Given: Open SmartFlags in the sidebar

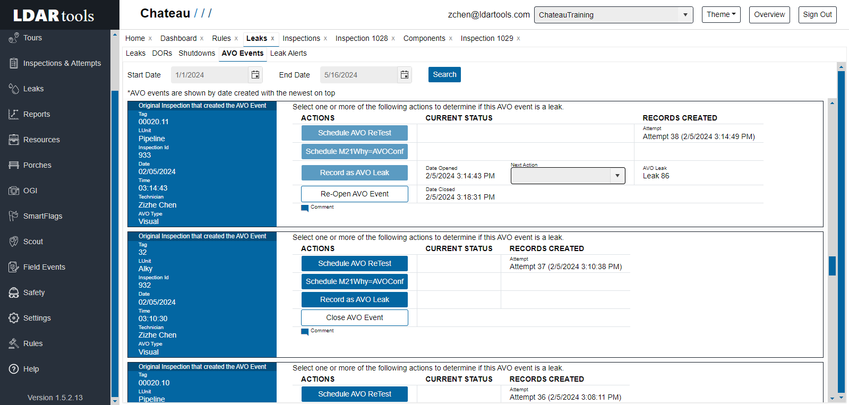Looking at the screenshot, I should (42, 216).
